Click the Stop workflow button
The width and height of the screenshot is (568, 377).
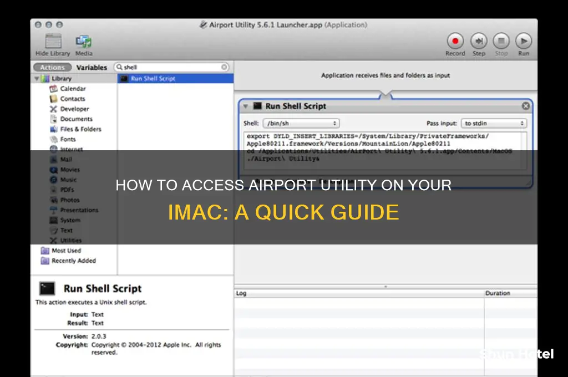pos(501,41)
